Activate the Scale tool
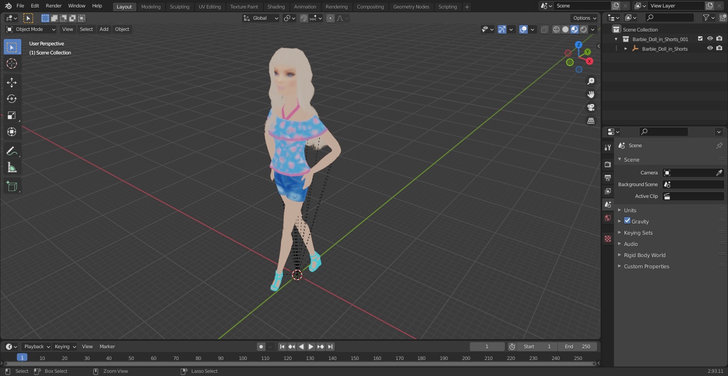The image size is (728, 376). [12, 115]
